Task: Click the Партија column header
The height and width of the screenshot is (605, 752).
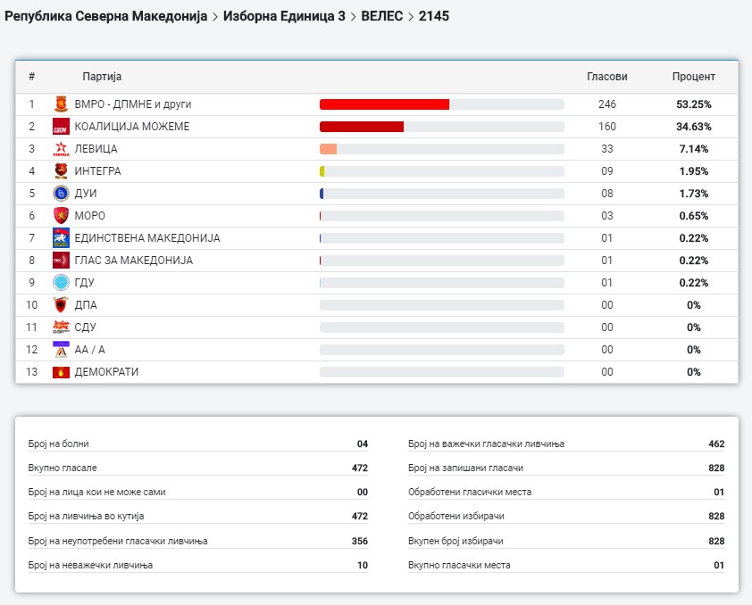Action: tap(102, 77)
